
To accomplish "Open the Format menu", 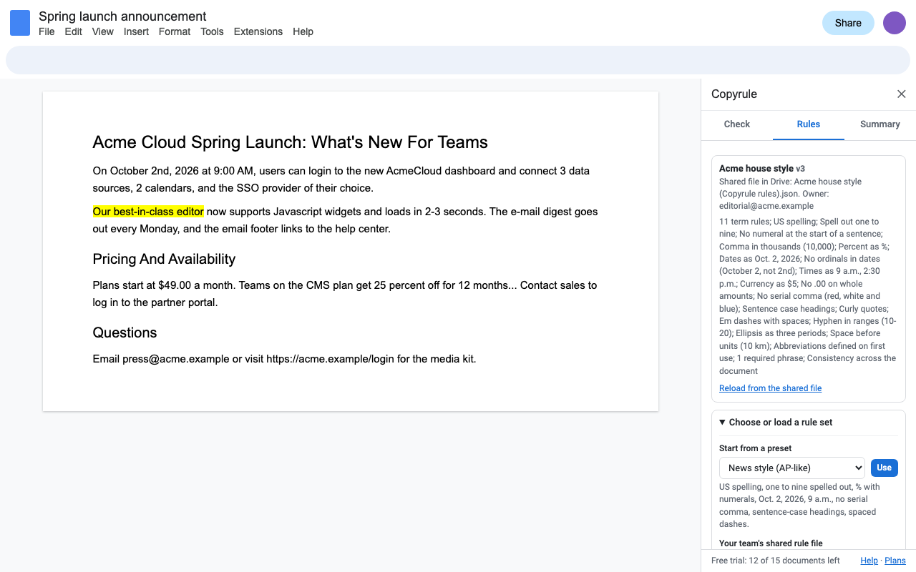I will point(175,31).
